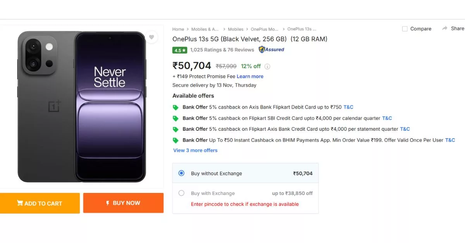465x243 pixels.
Task: Click the wishlist heart icon
Action: [152, 37]
